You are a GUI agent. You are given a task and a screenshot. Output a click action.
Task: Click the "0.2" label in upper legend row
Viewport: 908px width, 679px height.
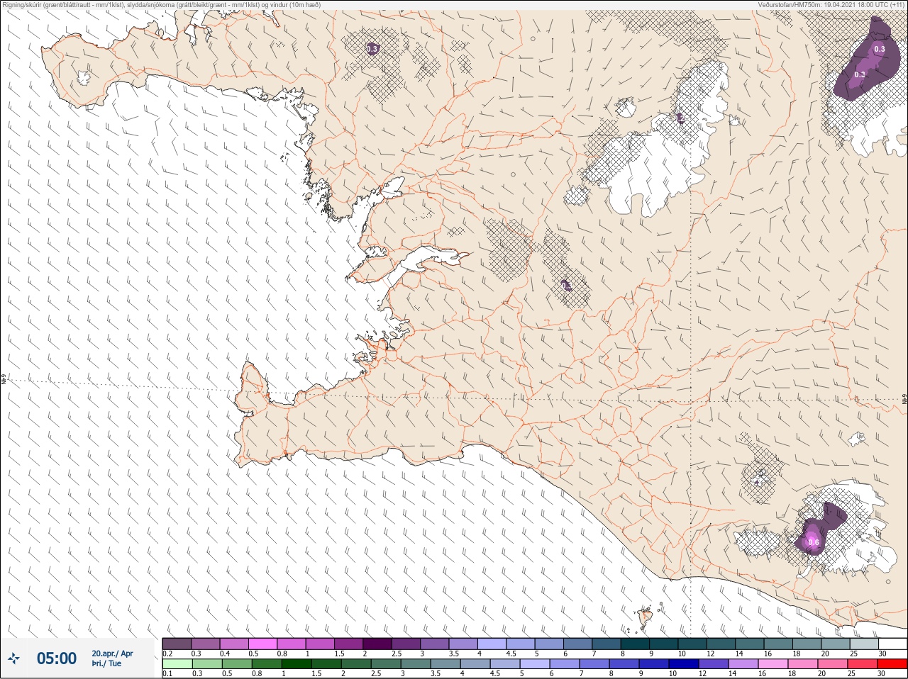point(167,653)
